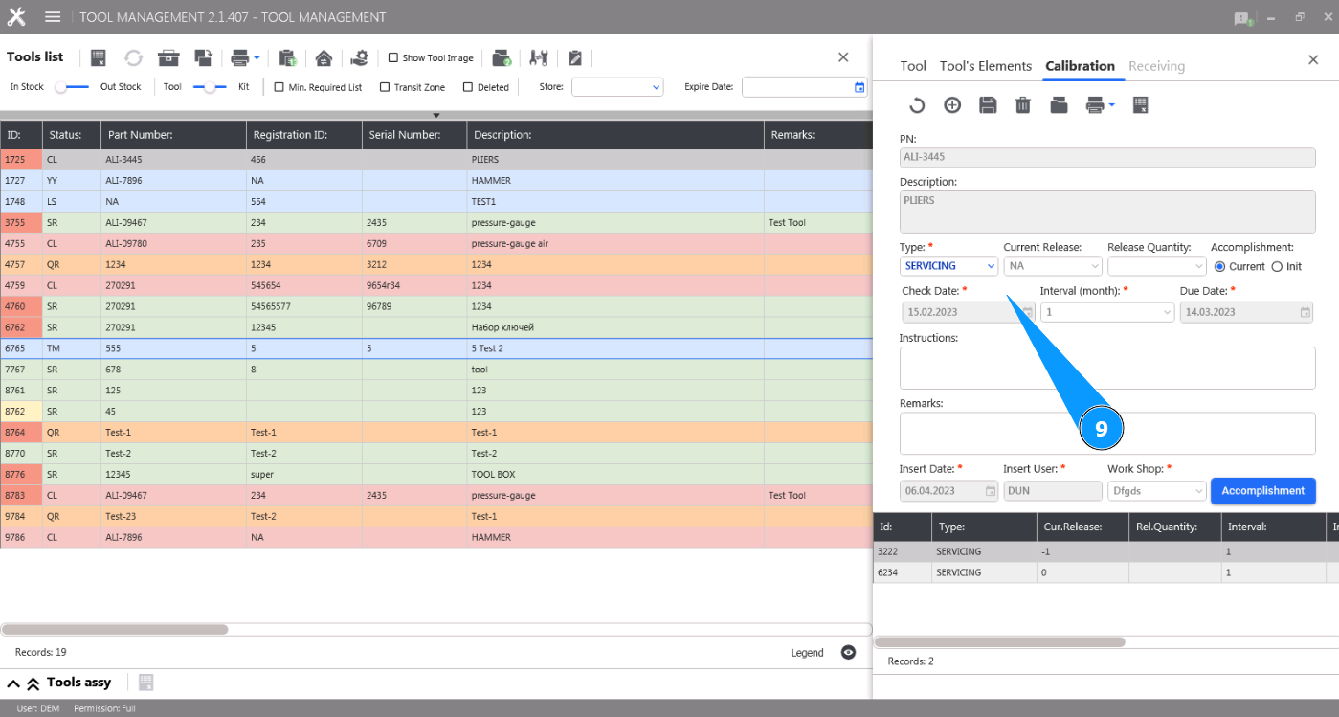Screen dimensions: 1339x717
Task: Open the Store dropdown
Action: pos(617,87)
